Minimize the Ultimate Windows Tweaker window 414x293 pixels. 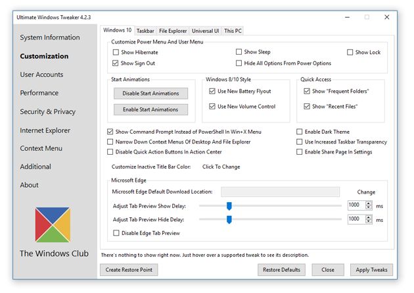click(347, 17)
